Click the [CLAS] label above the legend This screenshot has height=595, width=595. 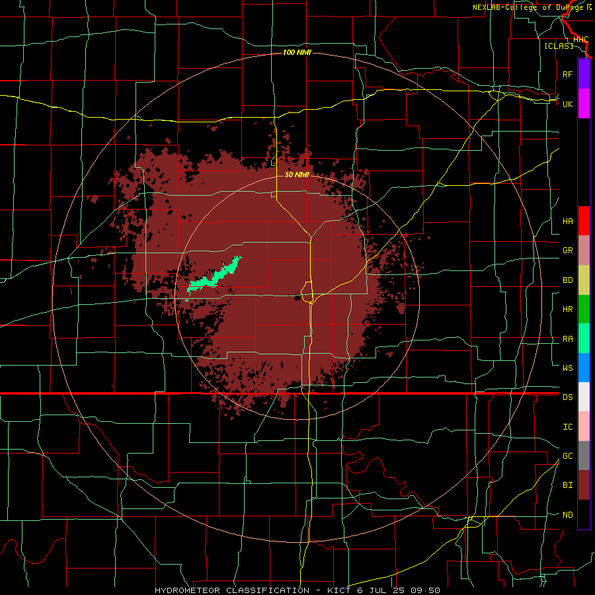[559, 46]
